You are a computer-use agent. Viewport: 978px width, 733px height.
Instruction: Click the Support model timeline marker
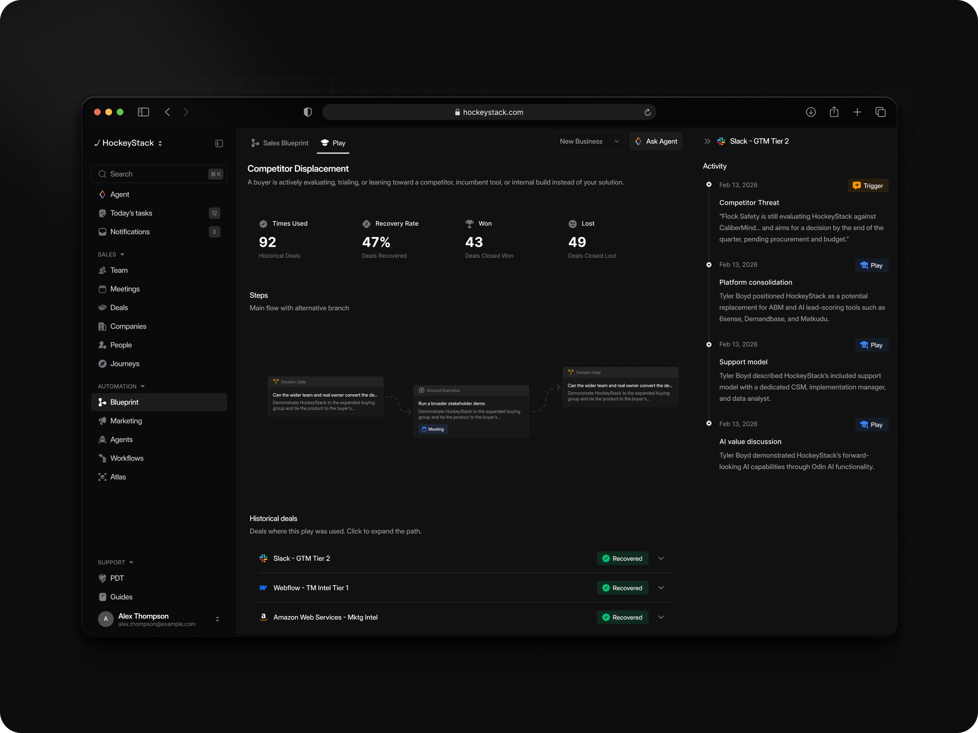pos(709,344)
